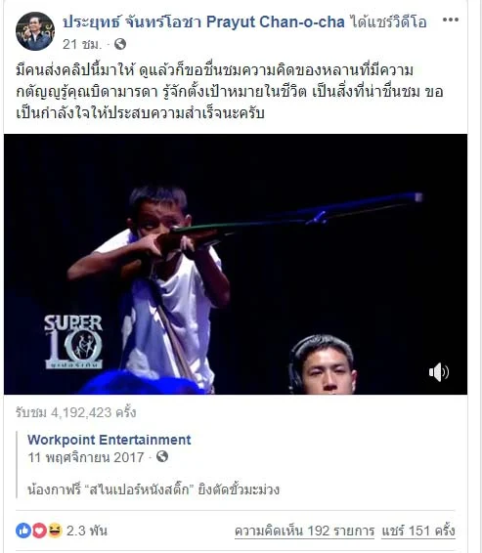The image size is (482, 553).
Task: Click the original post caption text about สไนเปอร์หนังสติ๊ก
Action: (x=153, y=489)
